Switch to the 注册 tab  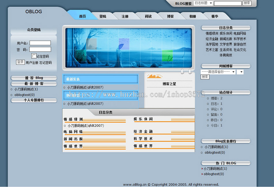[x=125, y=16]
